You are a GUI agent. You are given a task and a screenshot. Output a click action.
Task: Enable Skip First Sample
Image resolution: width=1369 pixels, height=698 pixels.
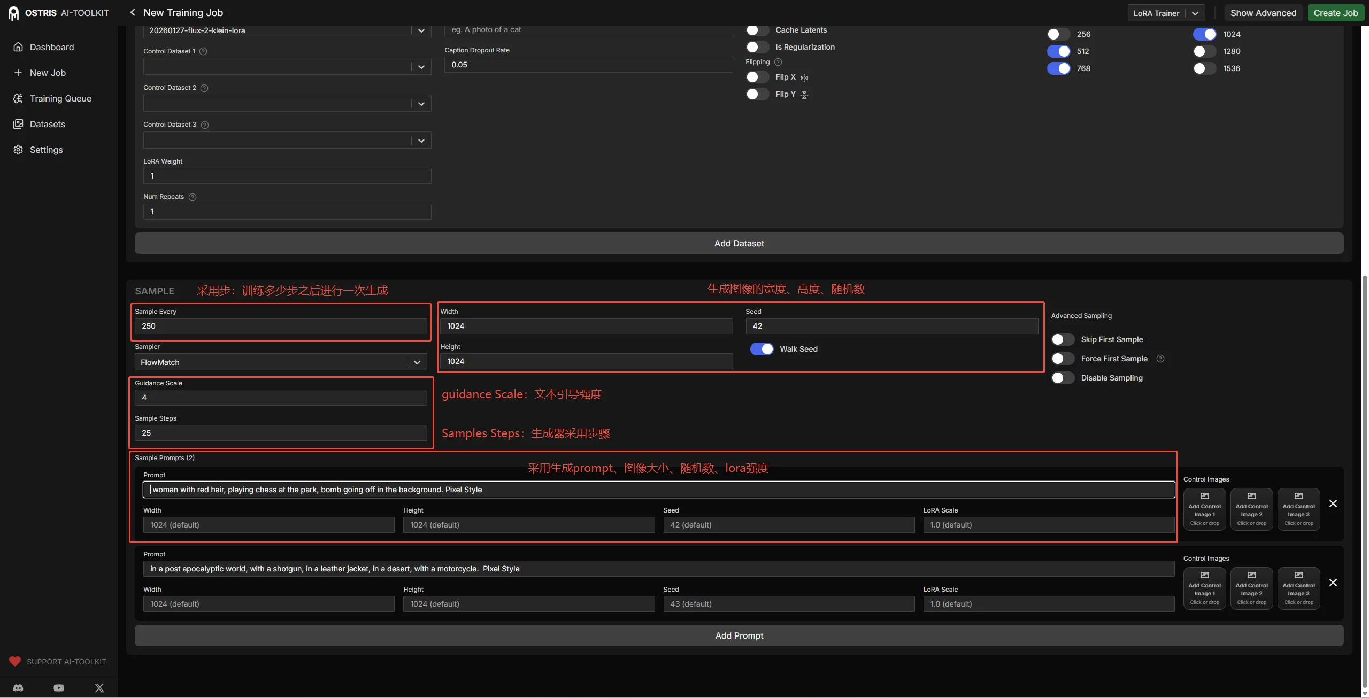(1063, 339)
